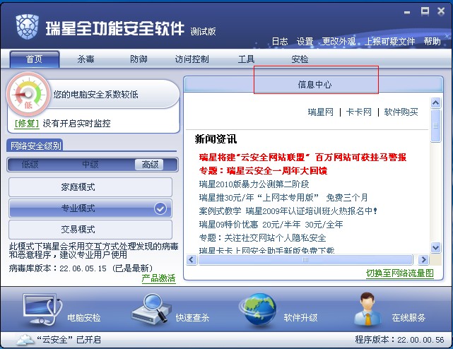
Task: Click 您的电脑安全系数较低 status message
Action: pyautogui.click(x=95, y=95)
